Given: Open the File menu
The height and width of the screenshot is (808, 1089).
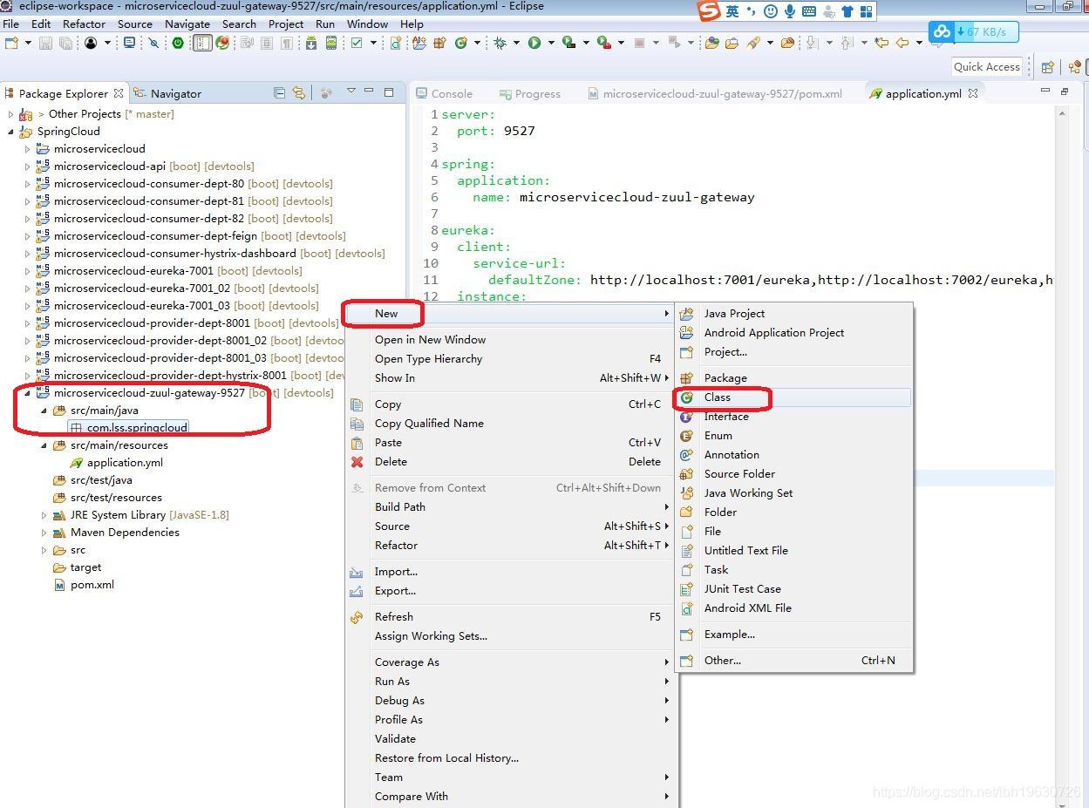Looking at the screenshot, I should click(x=11, y=24).
